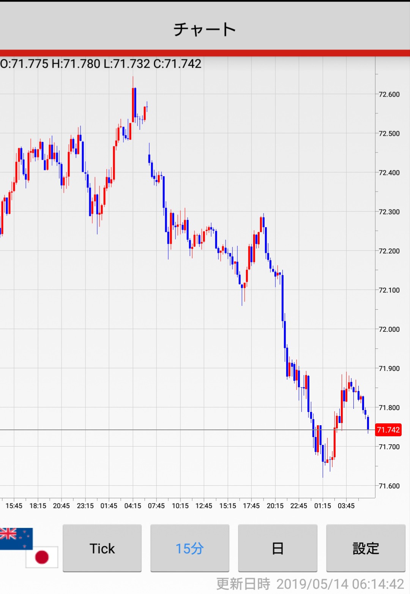Tap the 15:45 time axis label
This screenshot has height=594, width=410.
coord(14,506)
